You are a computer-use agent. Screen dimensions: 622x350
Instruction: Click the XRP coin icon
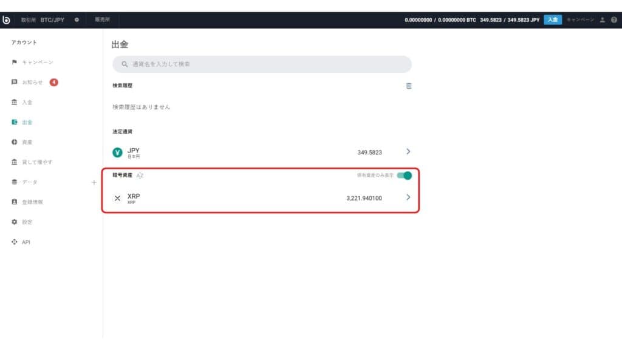point(117,198)
